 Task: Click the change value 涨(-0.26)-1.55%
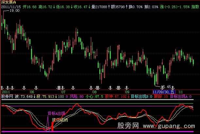point(175,7)
